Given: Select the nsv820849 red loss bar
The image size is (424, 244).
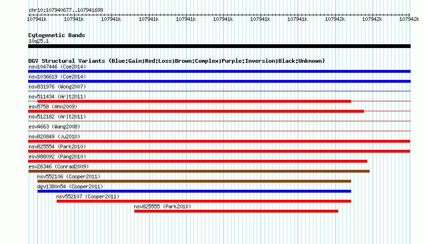Looking at the screenshot, I should (x=219, y=141).
